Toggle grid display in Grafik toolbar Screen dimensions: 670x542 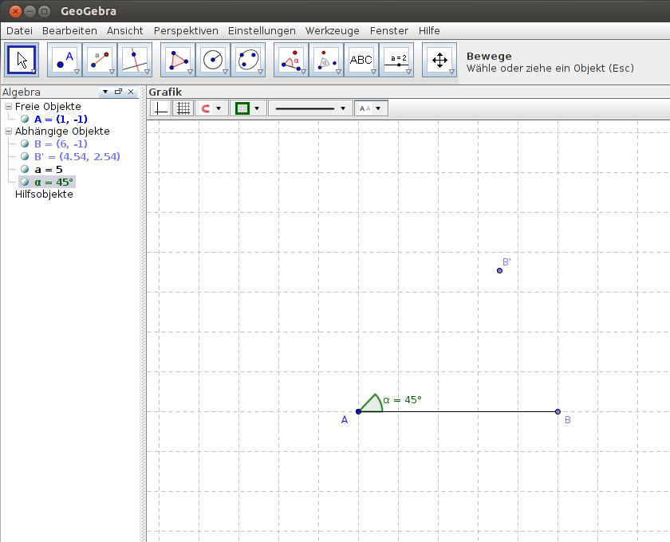[183, 108]
